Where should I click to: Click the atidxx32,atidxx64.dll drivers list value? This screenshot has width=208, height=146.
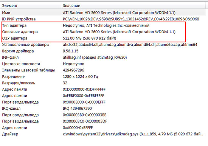point(130,45)
